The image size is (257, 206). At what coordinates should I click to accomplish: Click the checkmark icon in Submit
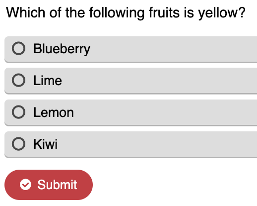coord(25,185)
